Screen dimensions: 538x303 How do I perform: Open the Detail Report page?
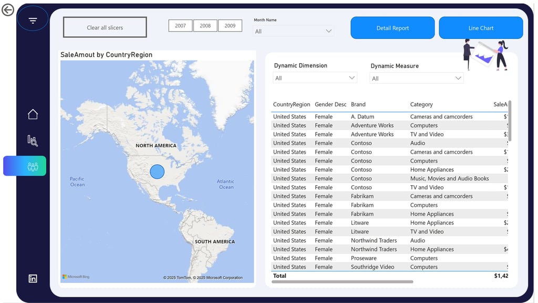coord(392,28)
